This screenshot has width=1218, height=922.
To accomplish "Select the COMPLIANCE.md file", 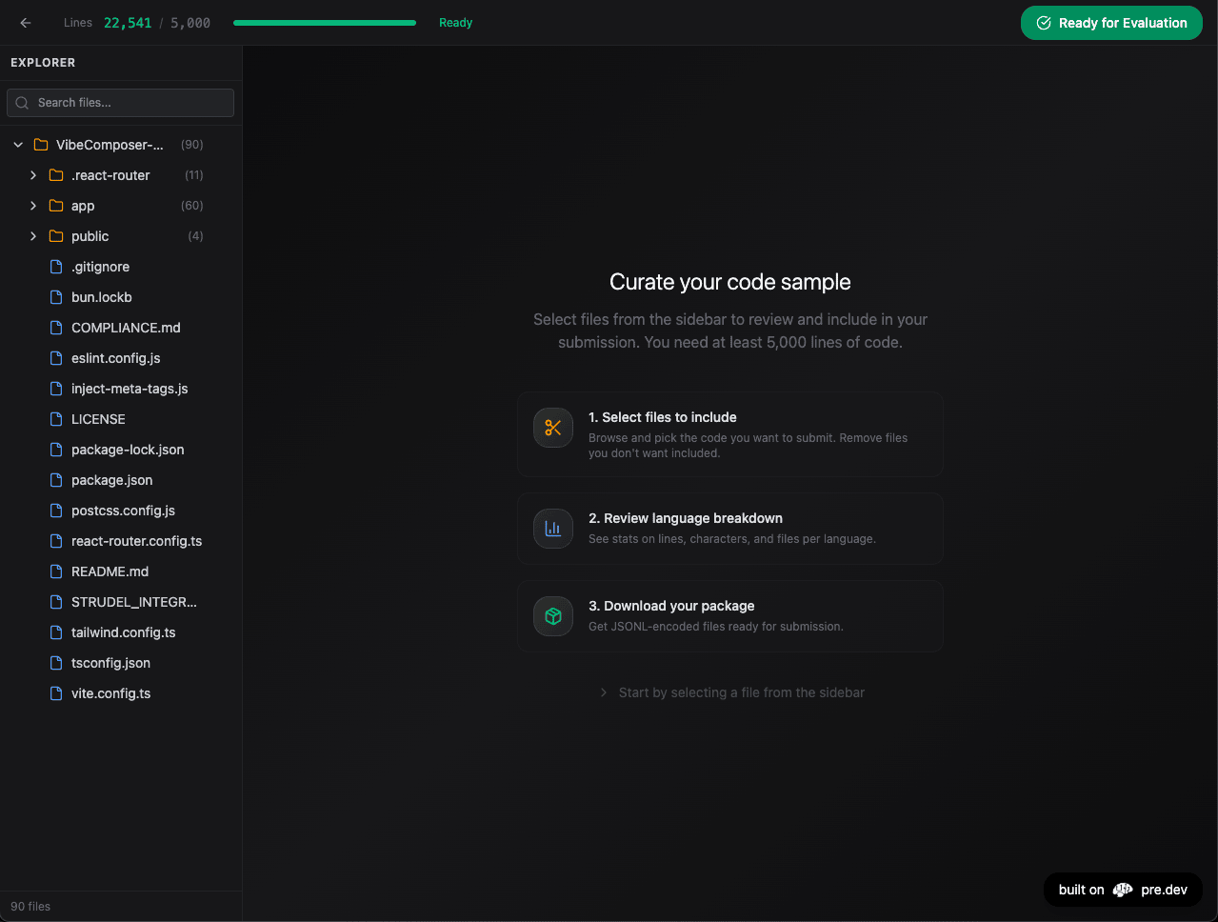I will [x=126, y=328].
